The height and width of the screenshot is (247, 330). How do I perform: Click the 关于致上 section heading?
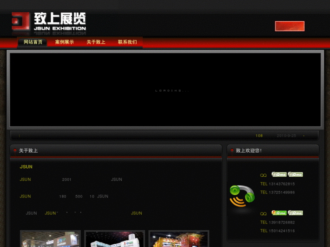[x=29, y=151]
